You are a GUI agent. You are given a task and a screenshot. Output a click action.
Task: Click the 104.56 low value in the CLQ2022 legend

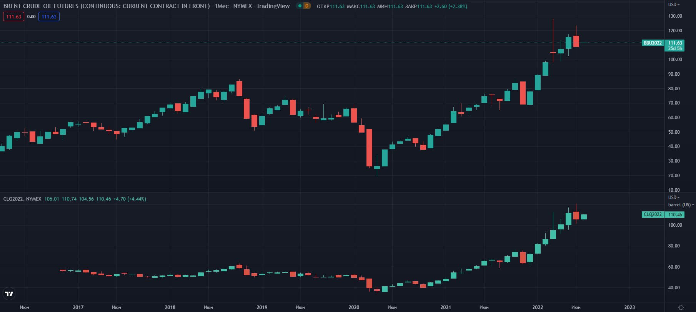86,199
